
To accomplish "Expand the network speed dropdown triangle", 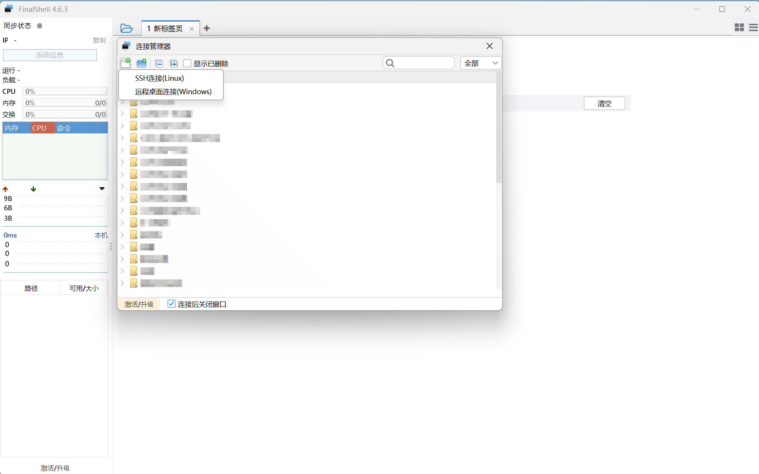I will [x=102, y=189].
